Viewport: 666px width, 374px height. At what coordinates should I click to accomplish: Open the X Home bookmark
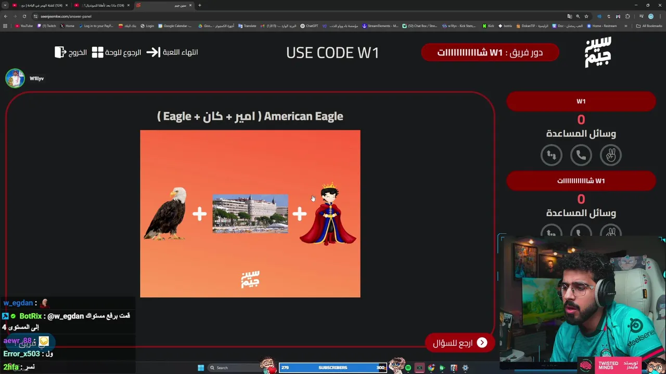[x=67, y=25]
